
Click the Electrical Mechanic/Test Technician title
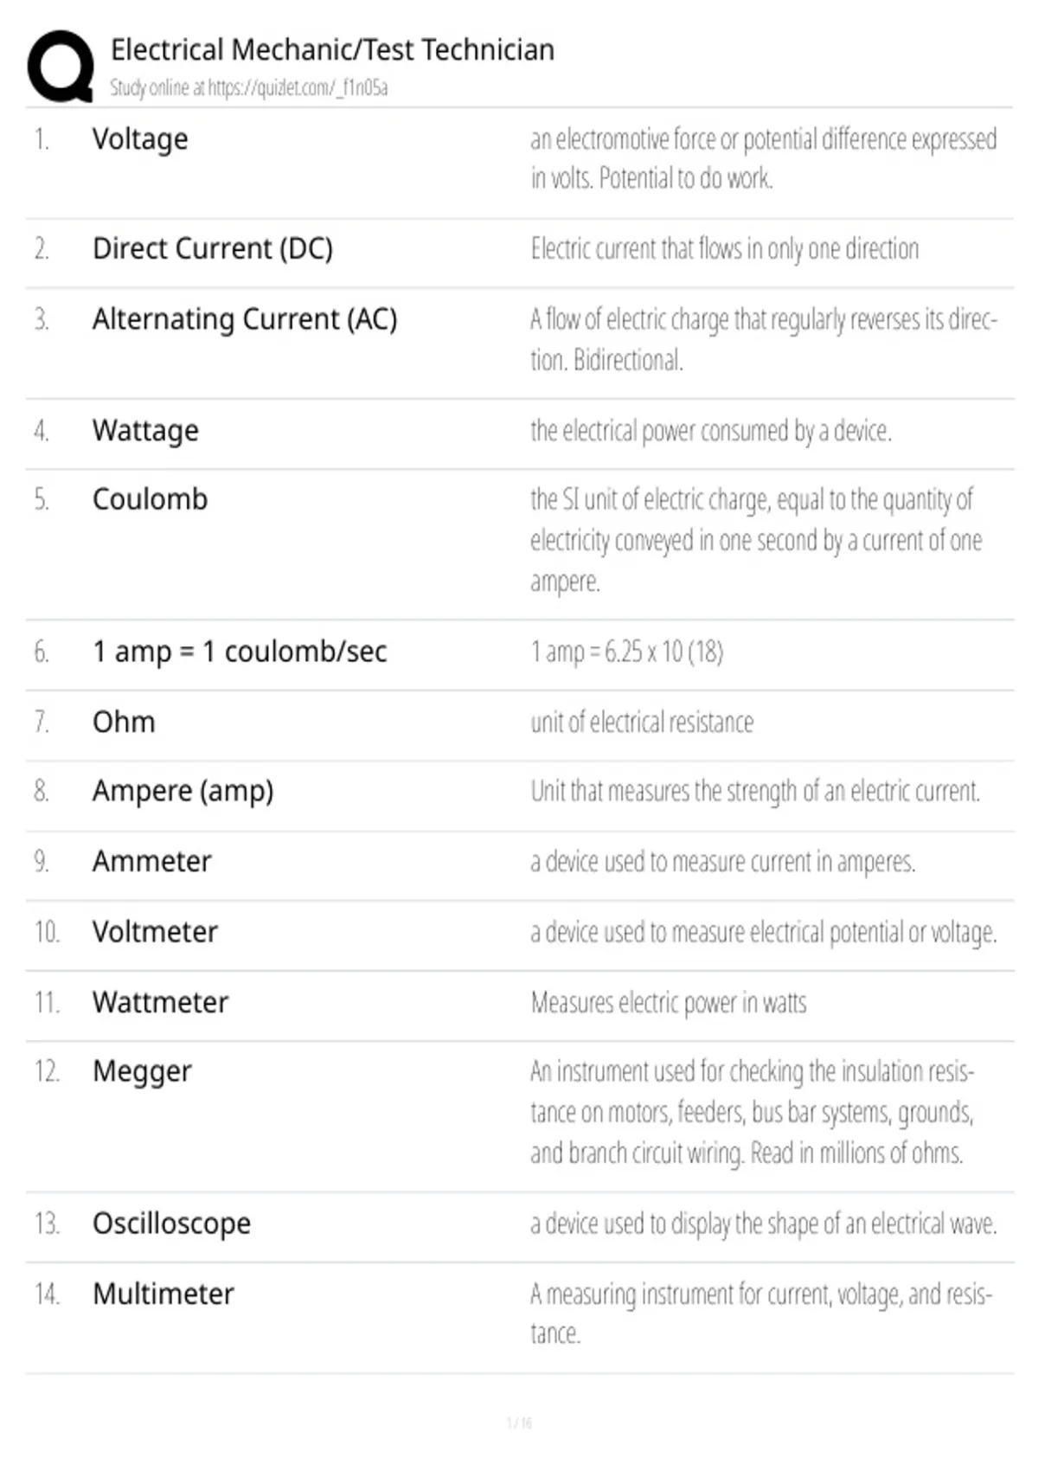click(332, 50)
